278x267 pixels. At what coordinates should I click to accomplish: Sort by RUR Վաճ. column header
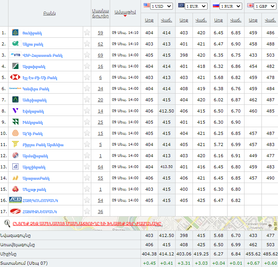pyautogui.click(x=236, y=20)
